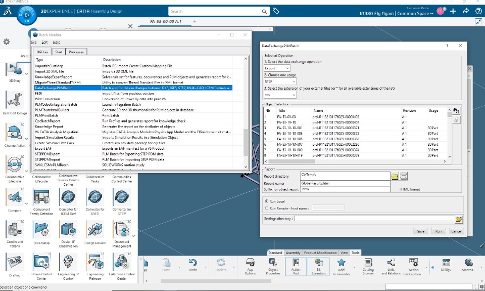This screenshot has height=291, width=485.
Task: Launch the Drafting app
Action: 15,262
